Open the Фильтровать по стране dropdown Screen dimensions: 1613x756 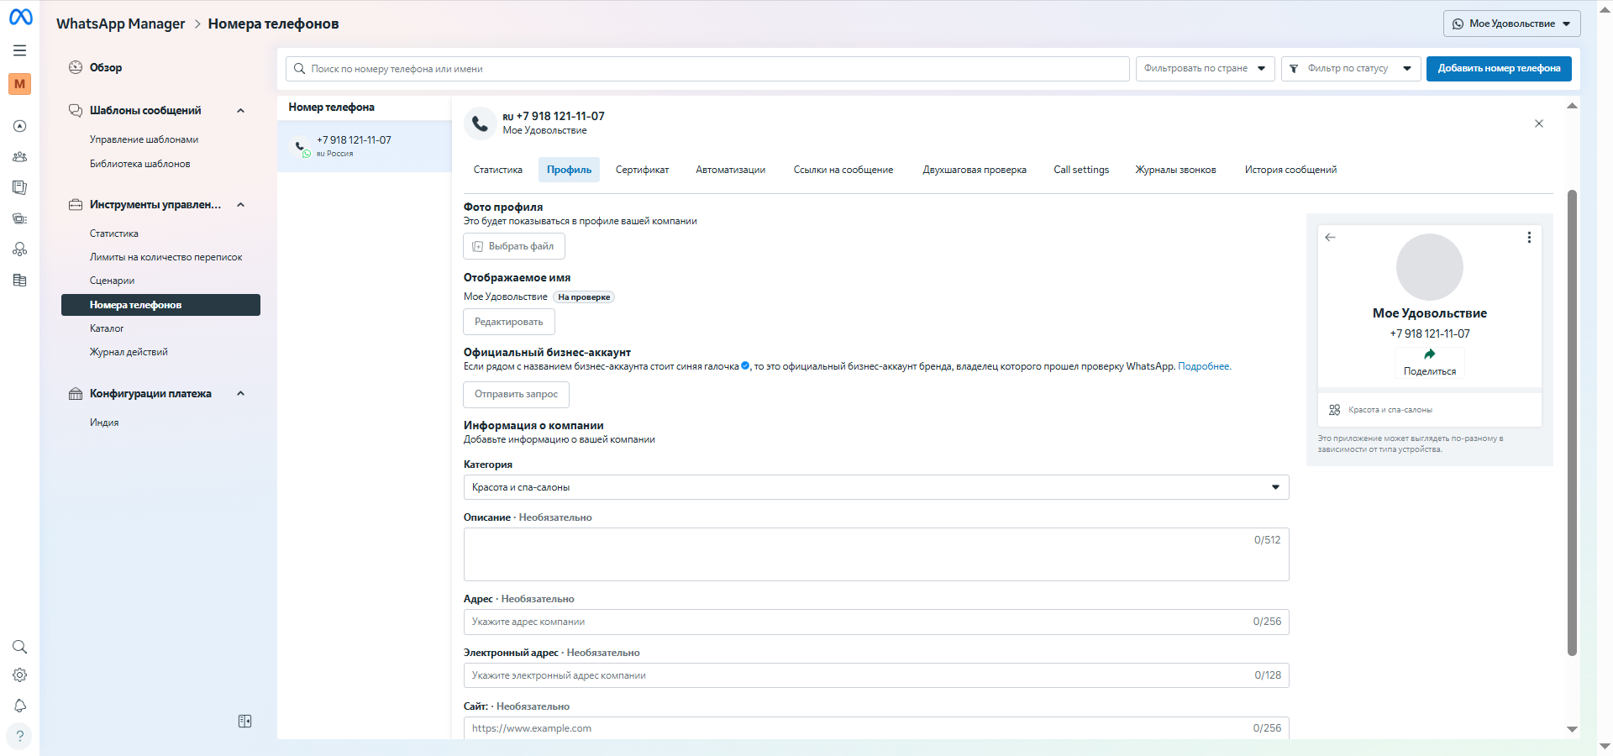tap(1205, 69)
